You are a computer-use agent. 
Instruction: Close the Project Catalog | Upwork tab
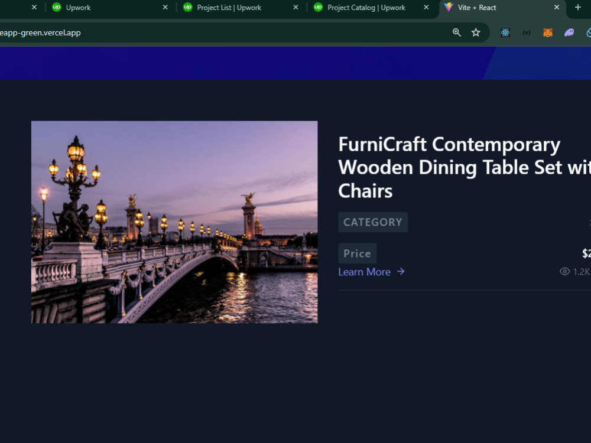click(426, 7)
